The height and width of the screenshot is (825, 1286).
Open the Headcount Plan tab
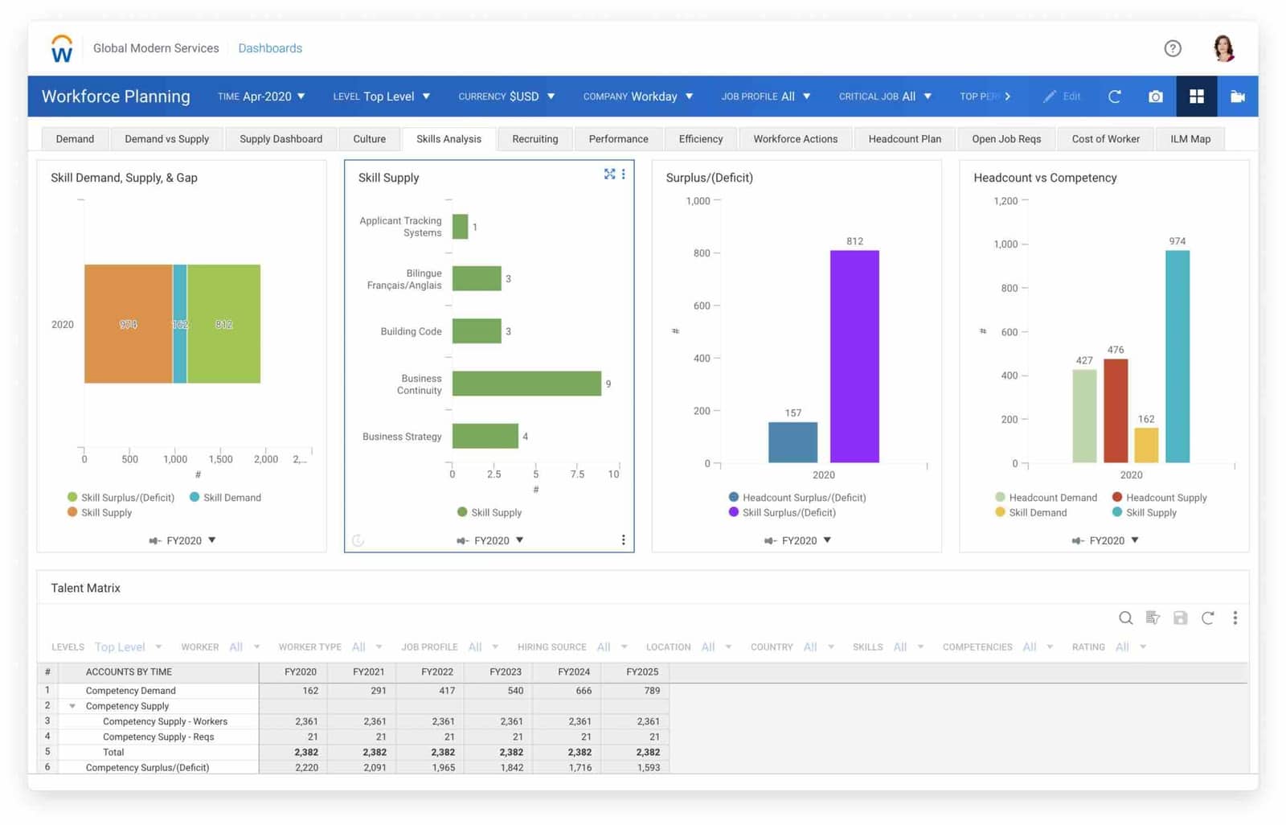pos(904,138)
